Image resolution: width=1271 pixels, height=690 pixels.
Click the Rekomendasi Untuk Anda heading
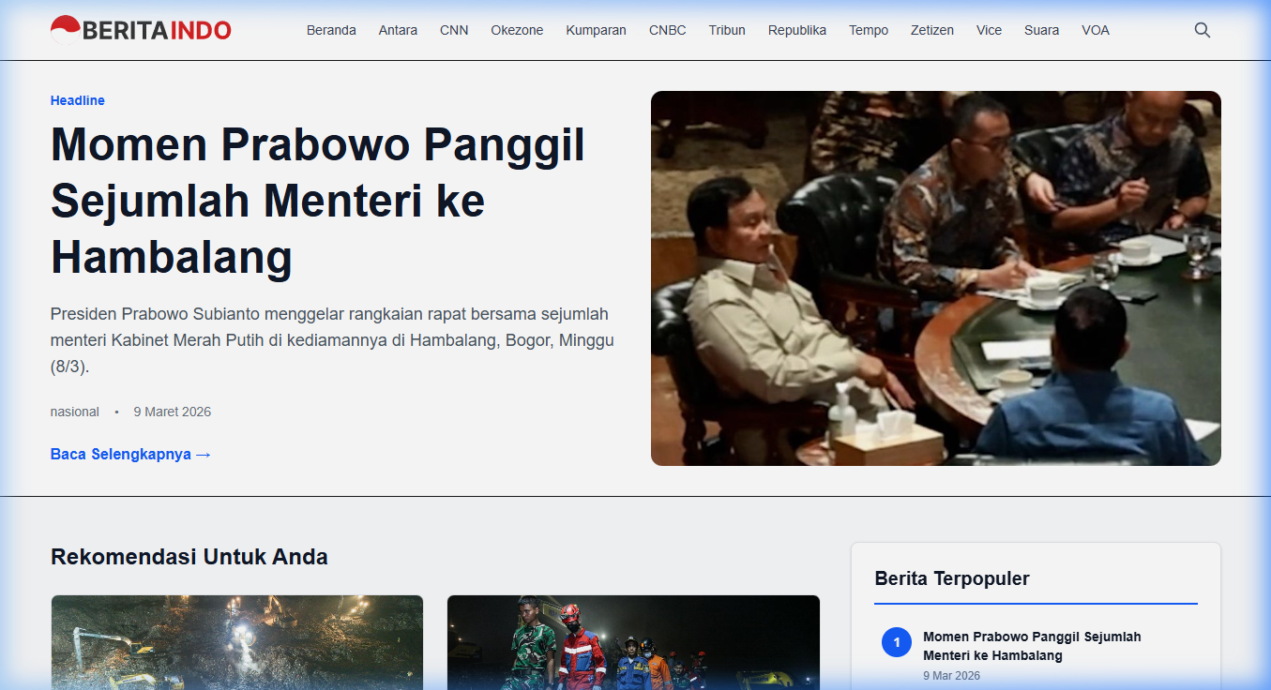(x=189, y=557)
